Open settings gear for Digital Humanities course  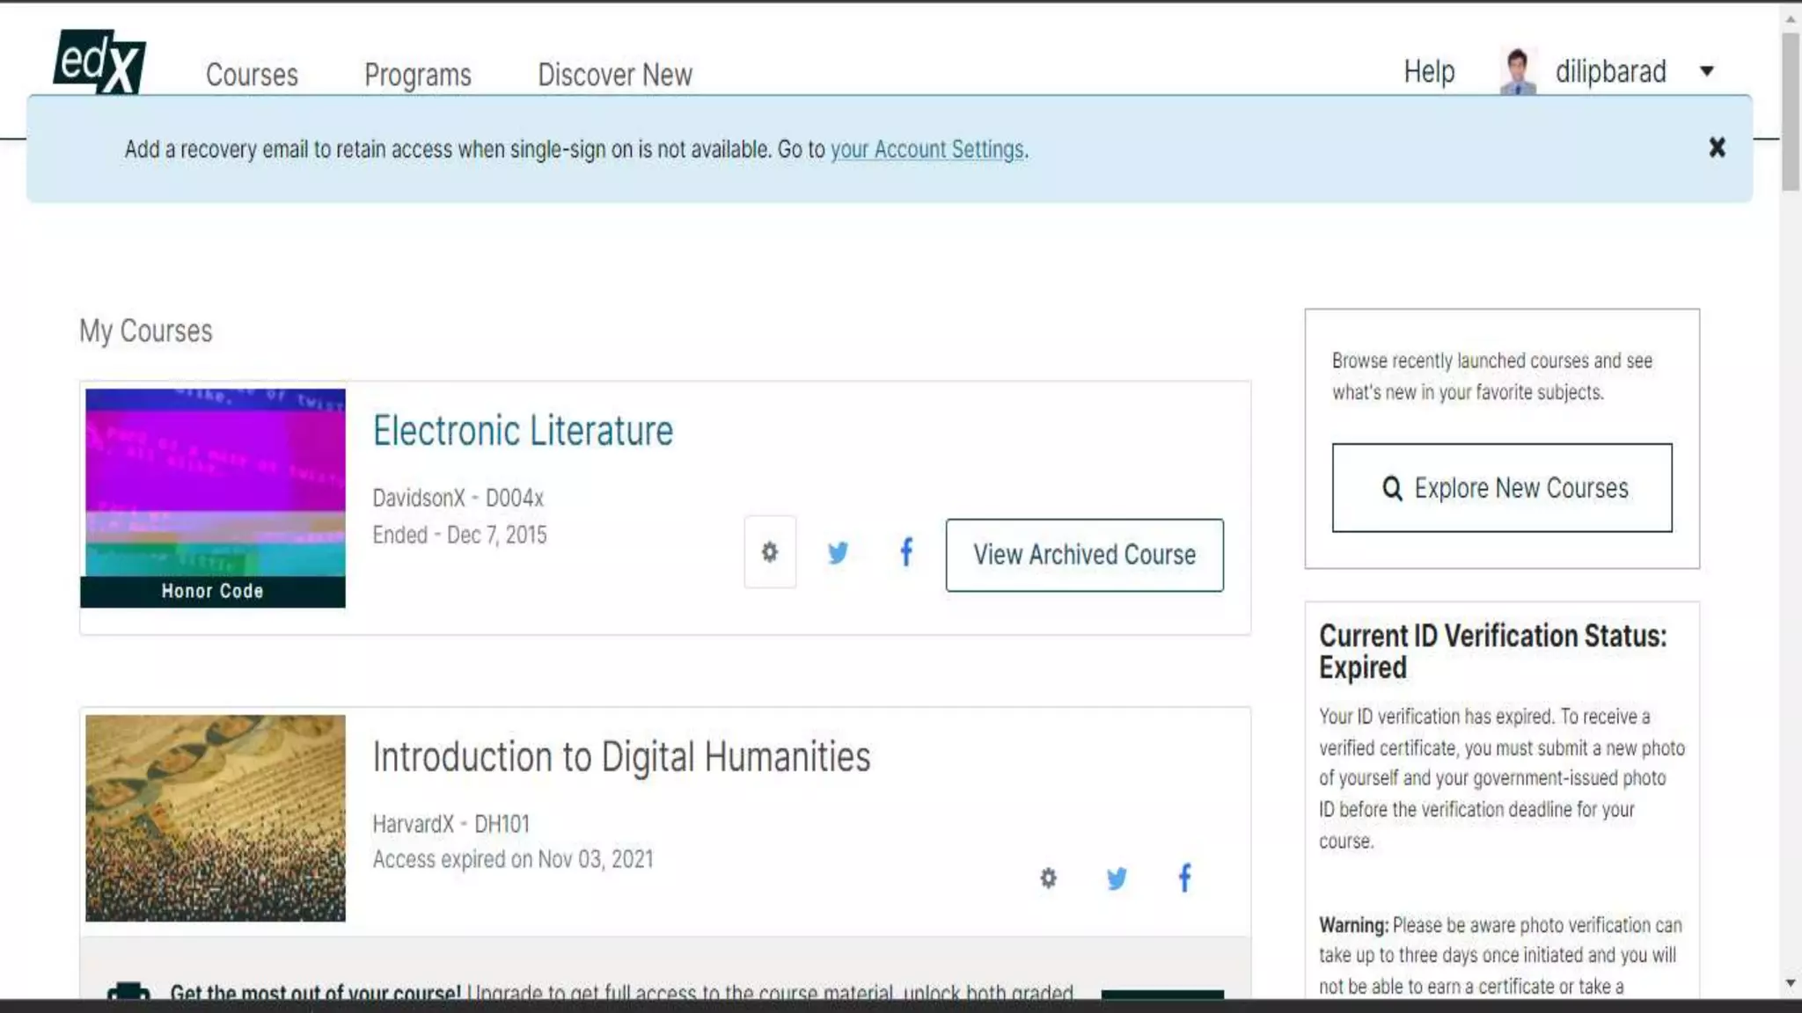[1048, 878]
